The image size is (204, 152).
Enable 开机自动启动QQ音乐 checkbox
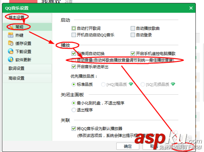click(x=73, y=35)
